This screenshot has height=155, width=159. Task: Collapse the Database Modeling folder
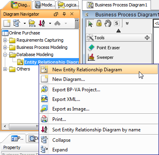(5, 54)
